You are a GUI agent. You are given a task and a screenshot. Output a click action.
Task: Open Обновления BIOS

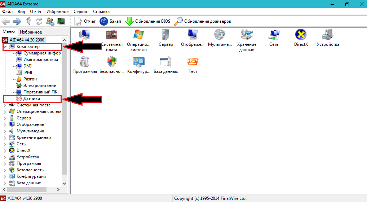pos(148,21)
